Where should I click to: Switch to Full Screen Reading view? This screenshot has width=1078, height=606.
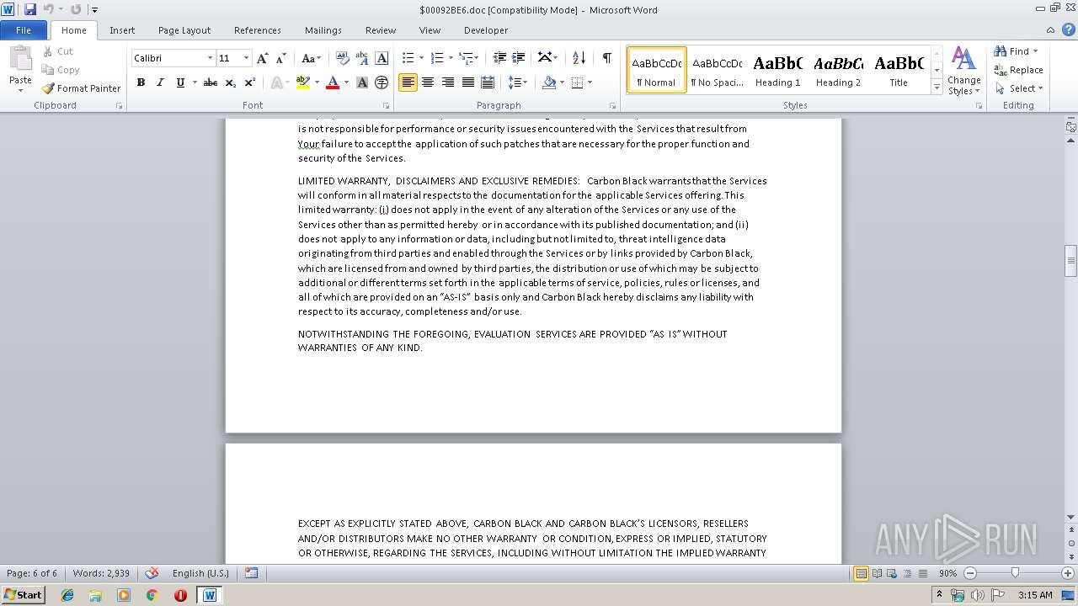(x=877, y=573)
